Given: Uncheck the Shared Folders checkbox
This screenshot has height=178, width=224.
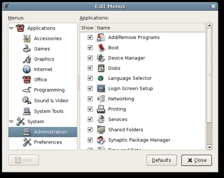Looking at the screenshot, I should point(90,130).
